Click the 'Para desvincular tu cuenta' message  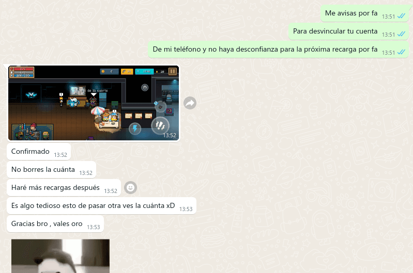coord(335,31)
